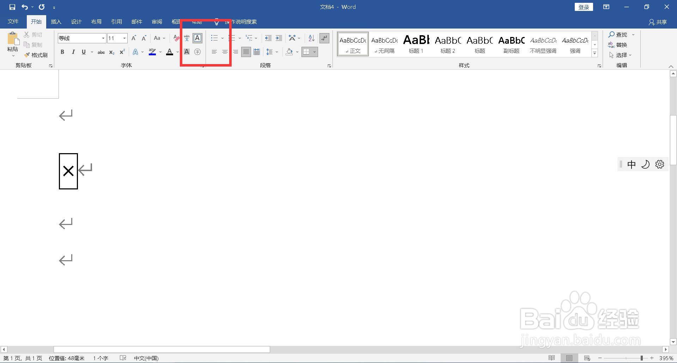Open Replace (替换) tool
This screenshot has height=363, width=677.
click(x=617, y=45)
